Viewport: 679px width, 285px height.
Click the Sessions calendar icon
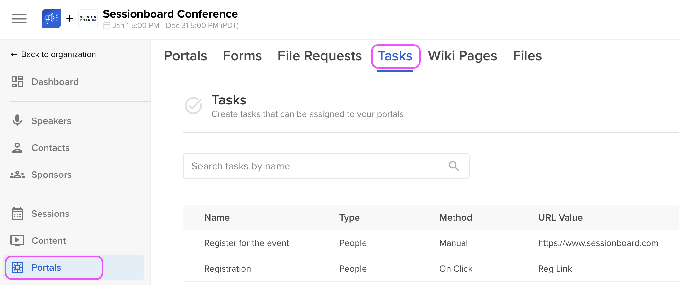point(17,214)
